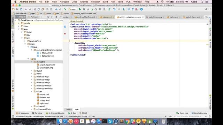The width and height of the screenshot is (223, 125).
Task: Switch to the Design view tab
Action: (69, 109)
